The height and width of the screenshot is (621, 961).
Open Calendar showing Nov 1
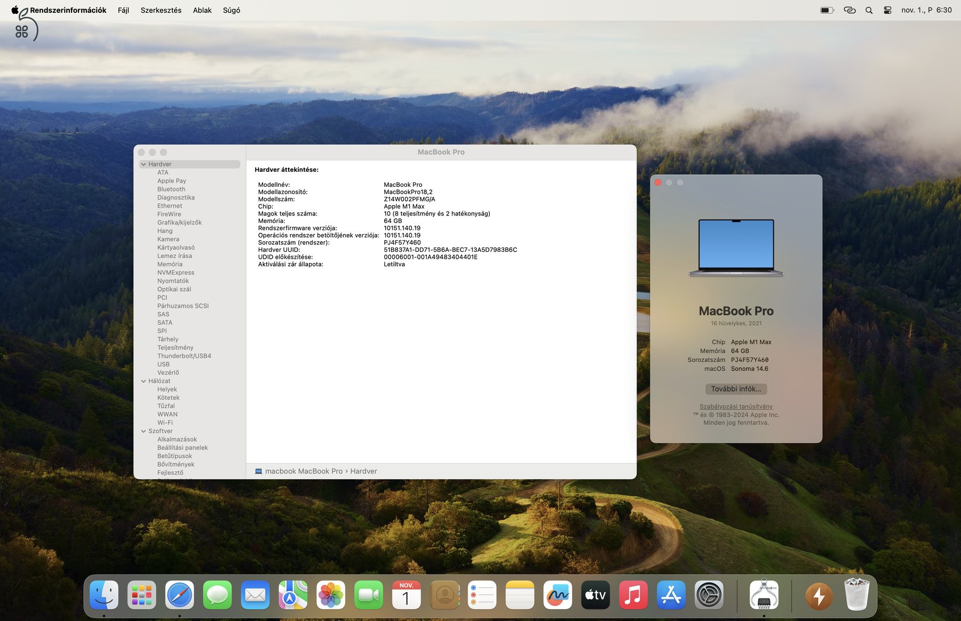click(407, 595)
